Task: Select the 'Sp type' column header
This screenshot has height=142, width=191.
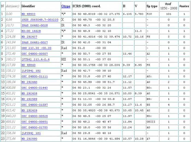Action: click(152, 6)
